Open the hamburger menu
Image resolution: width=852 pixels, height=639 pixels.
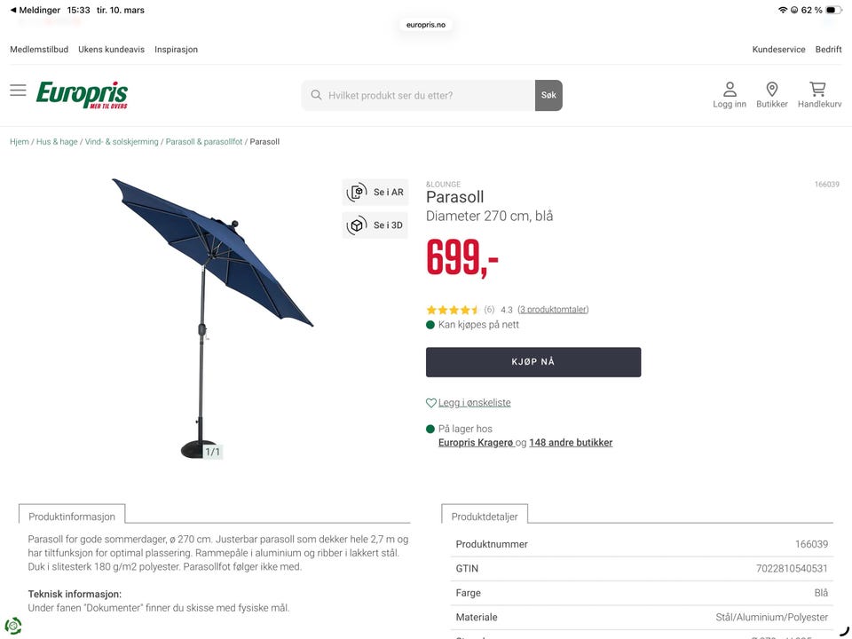18,91
